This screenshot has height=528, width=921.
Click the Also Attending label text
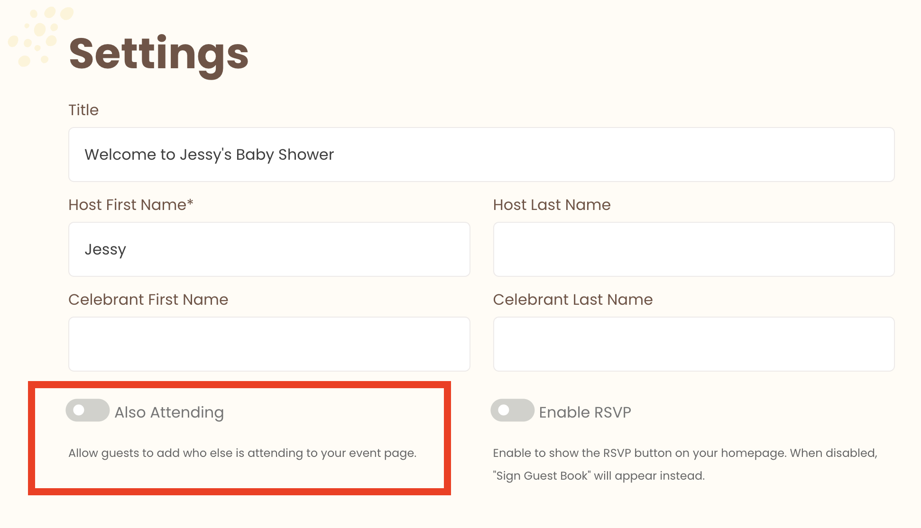[169, 412]
